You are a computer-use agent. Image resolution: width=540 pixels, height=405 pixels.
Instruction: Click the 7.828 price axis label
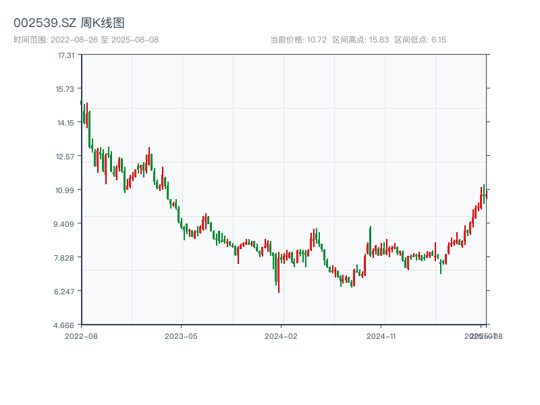point(66,258)
